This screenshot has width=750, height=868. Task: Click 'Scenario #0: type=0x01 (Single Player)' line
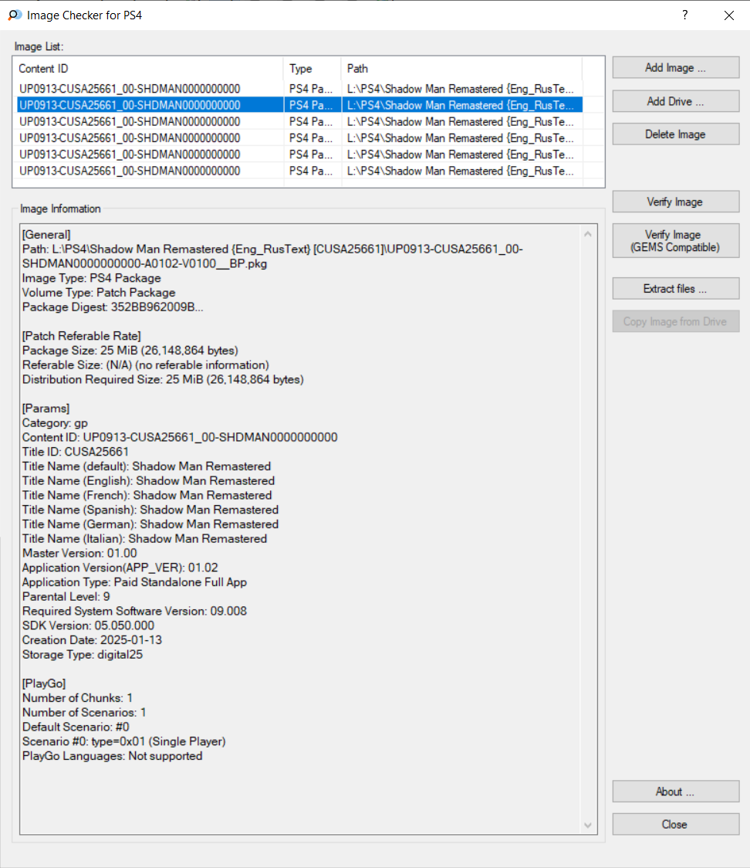click(124, 741)
